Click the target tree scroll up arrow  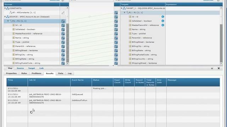[x=221, y=8]
